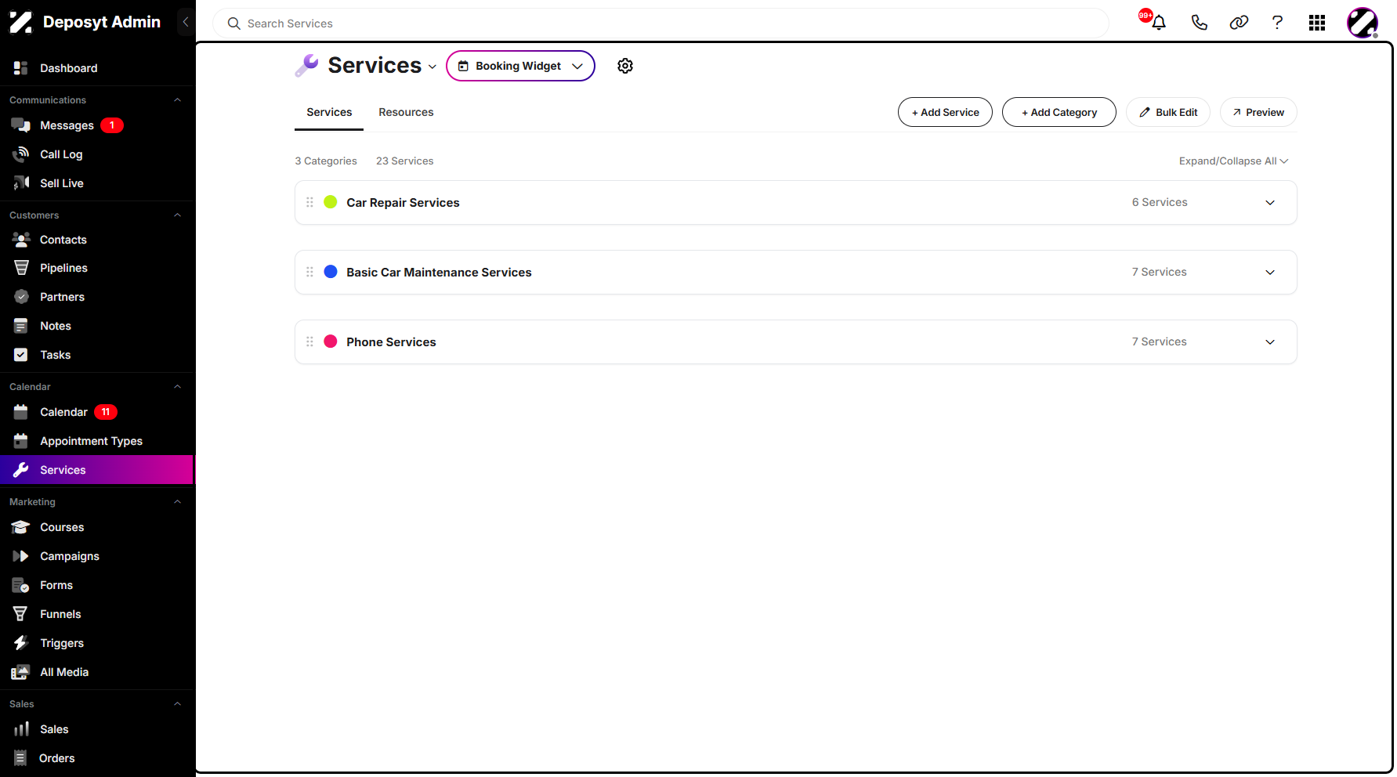Click Expand/Collapse All

[x=1233, y=161]
